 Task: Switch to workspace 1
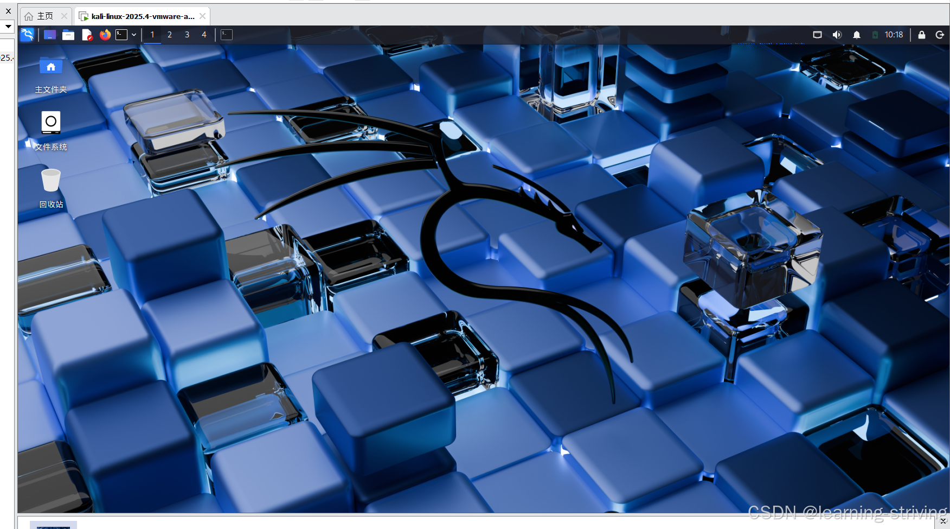pyautogui.click(x=152, y=35)
